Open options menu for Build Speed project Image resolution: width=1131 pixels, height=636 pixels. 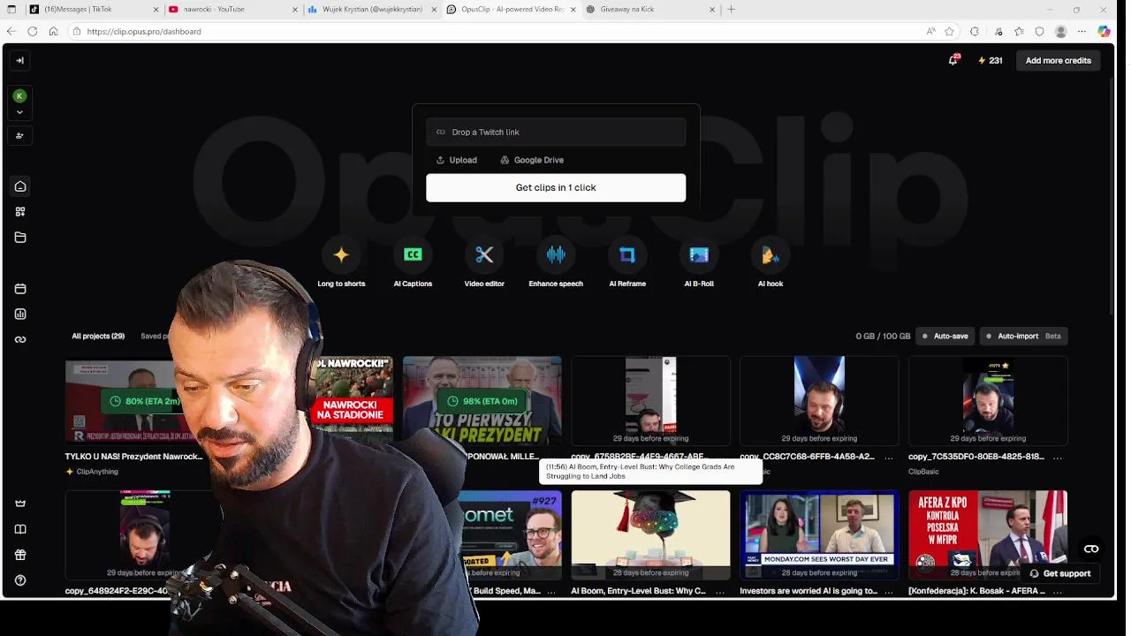(x=552, y=591)
